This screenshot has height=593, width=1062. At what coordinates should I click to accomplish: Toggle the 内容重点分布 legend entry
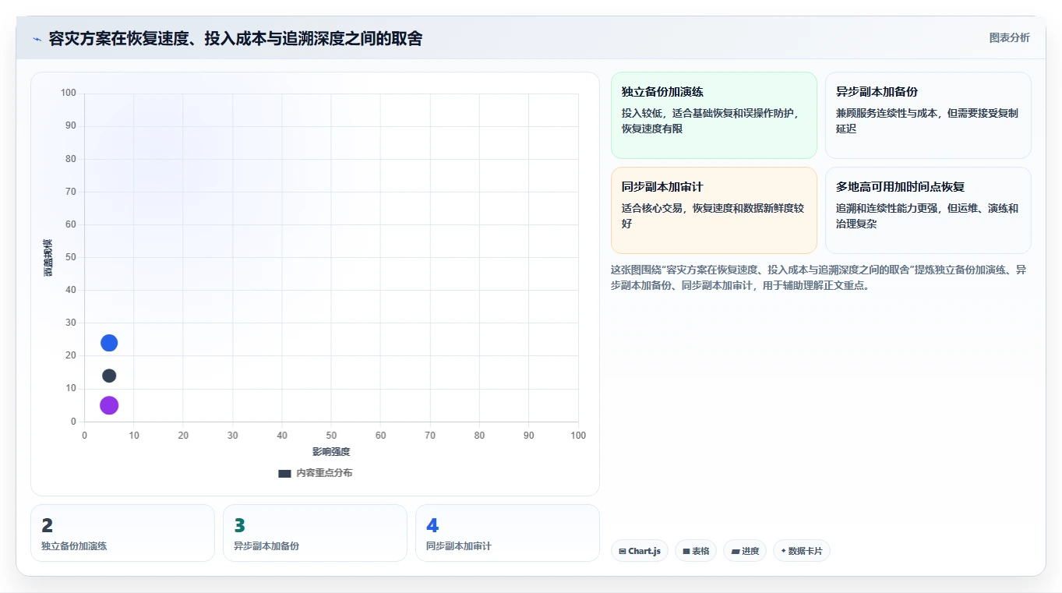tap(315, 473)
